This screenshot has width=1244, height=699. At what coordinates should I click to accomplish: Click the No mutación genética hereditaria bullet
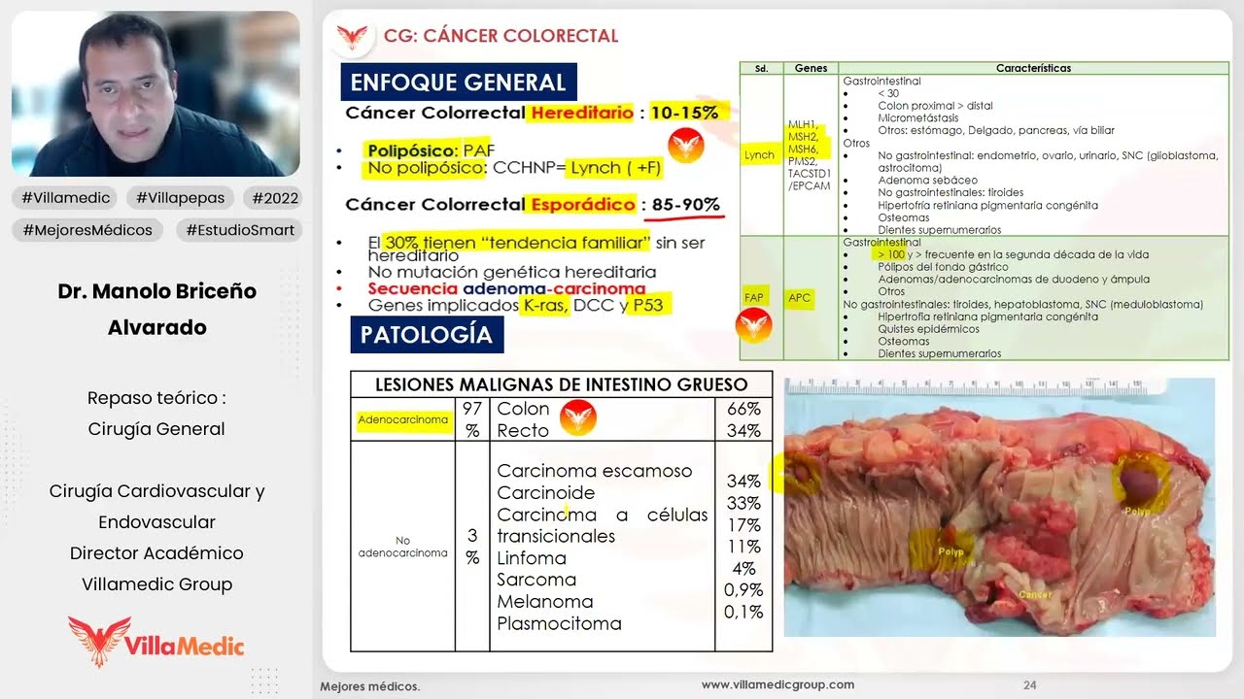tap(512, 273)
